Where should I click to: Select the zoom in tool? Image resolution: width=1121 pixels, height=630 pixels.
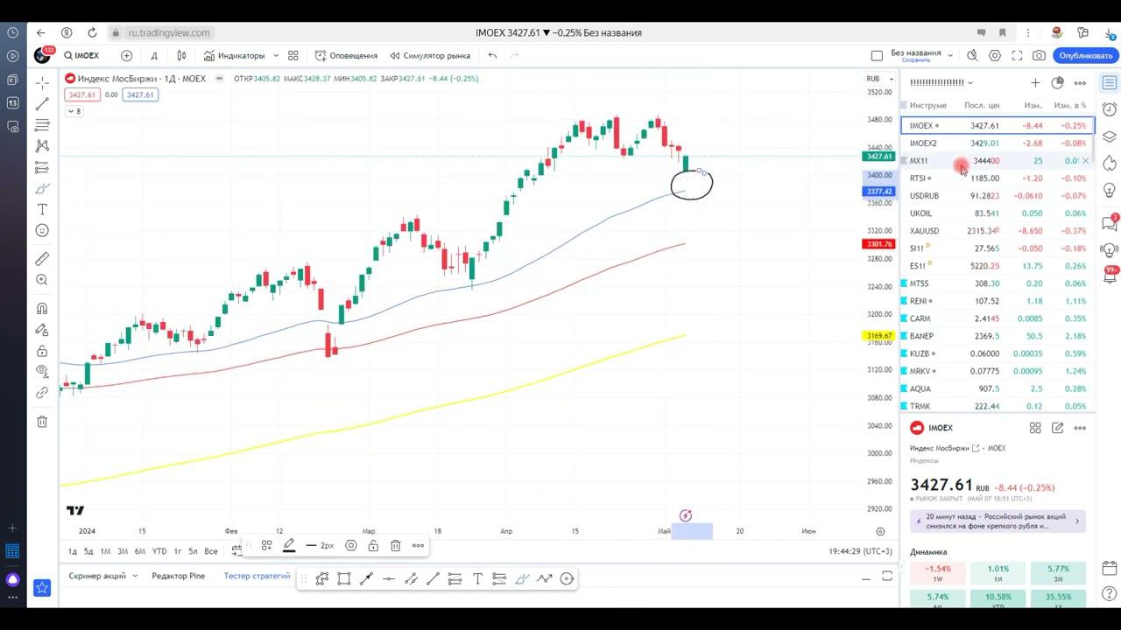(x=42, y=280)
